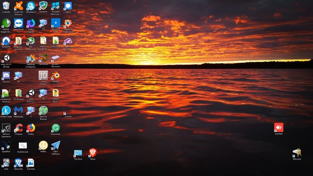
Task: Launch the Grammarly shortcut
Action: 55,129
